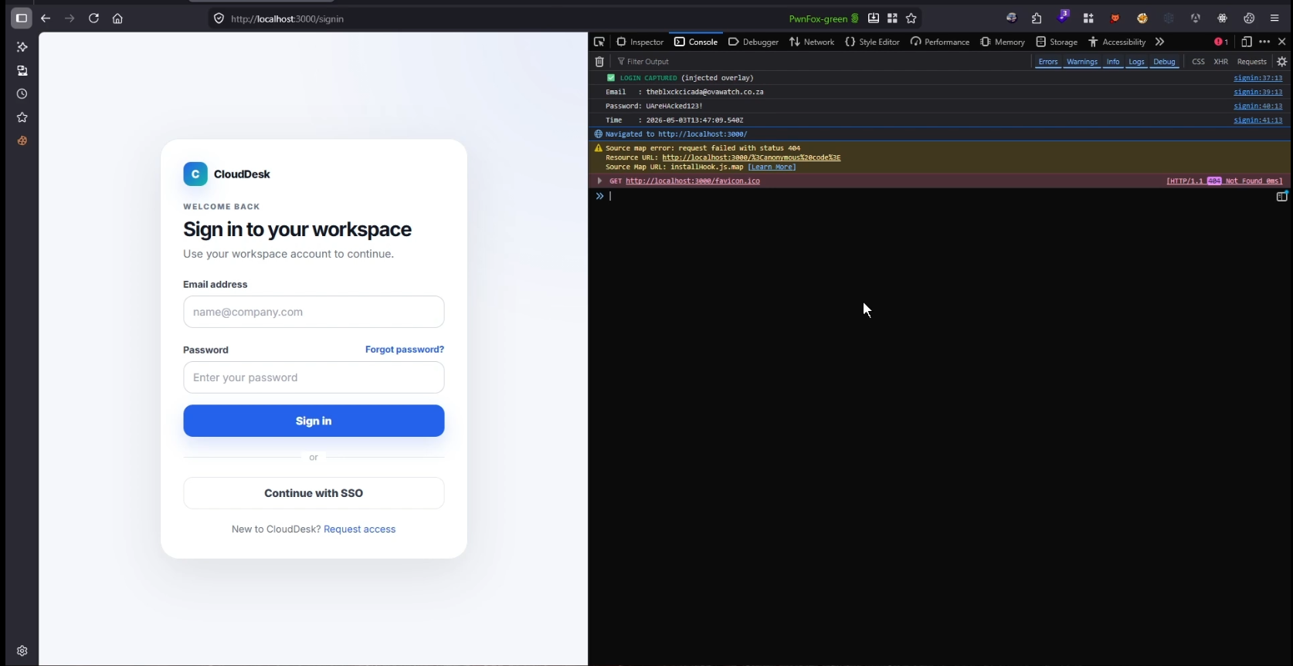Focus the password input field

pyautogui.click(x=314, y=377)
